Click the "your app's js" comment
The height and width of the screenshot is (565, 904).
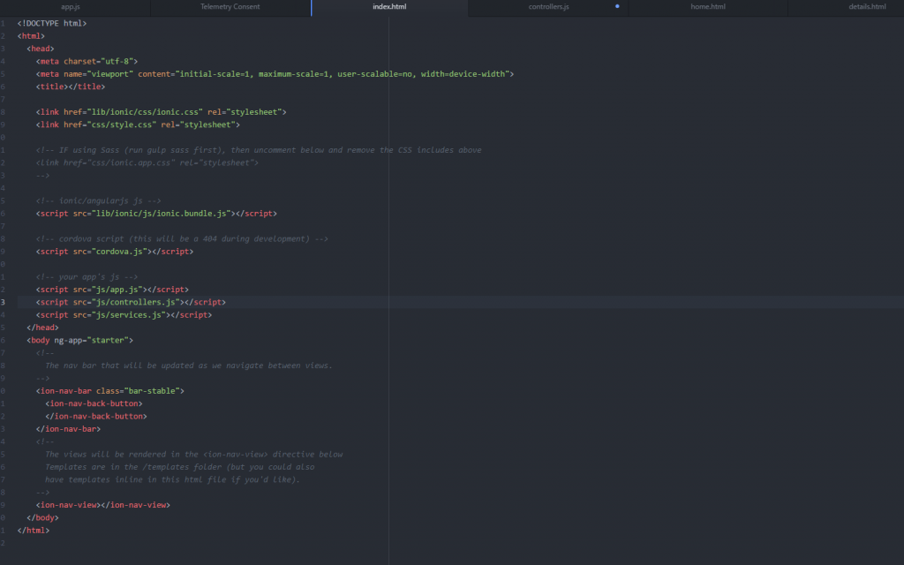(x=87, y=276)
